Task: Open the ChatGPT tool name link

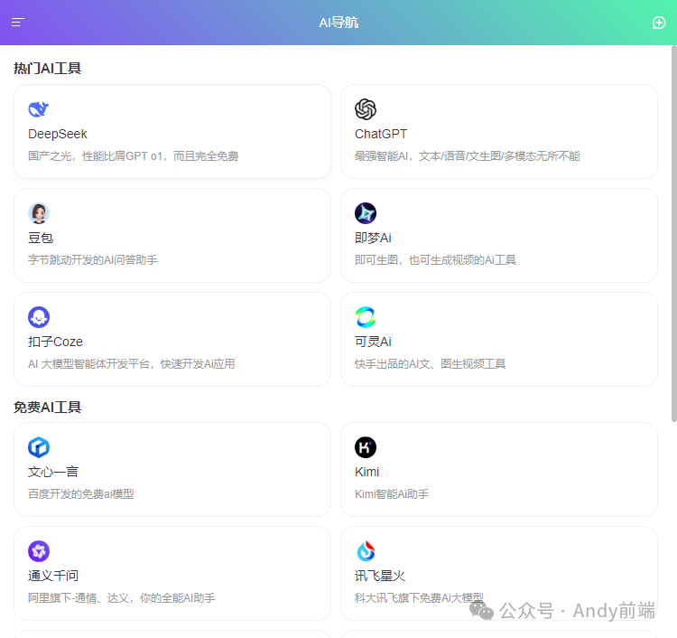Action: point(381,134)
